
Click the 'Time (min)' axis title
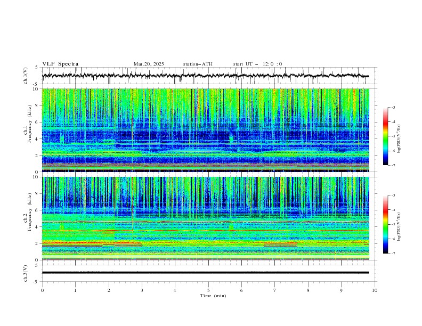click(x=213, y=296)
